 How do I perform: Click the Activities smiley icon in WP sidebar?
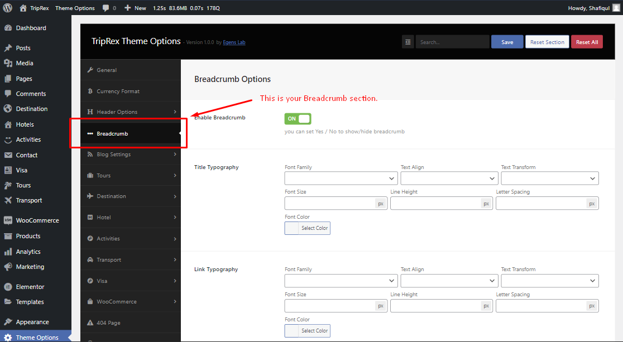pos(8,140)
